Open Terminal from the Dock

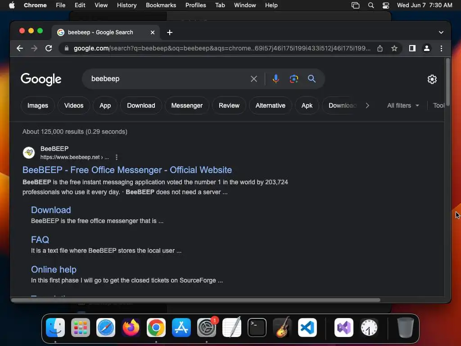pyautogui.click(x=257, y=328)
